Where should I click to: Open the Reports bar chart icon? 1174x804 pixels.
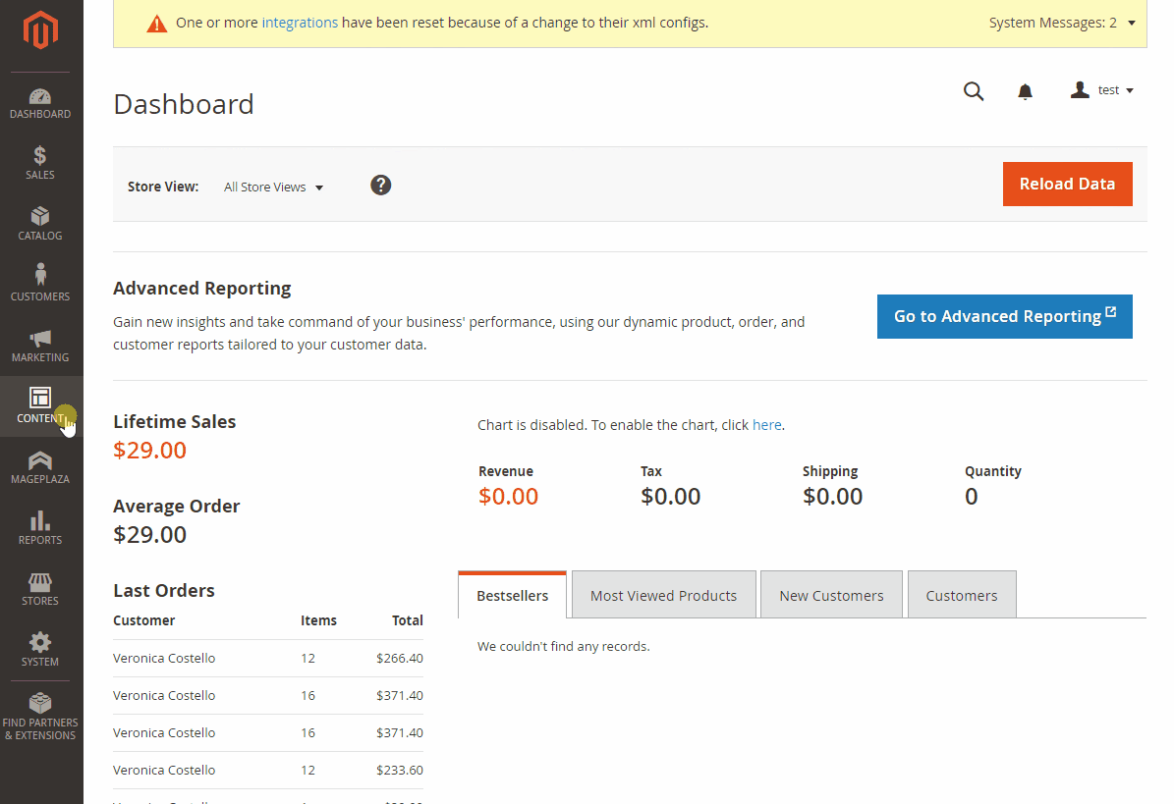point(40,521)
